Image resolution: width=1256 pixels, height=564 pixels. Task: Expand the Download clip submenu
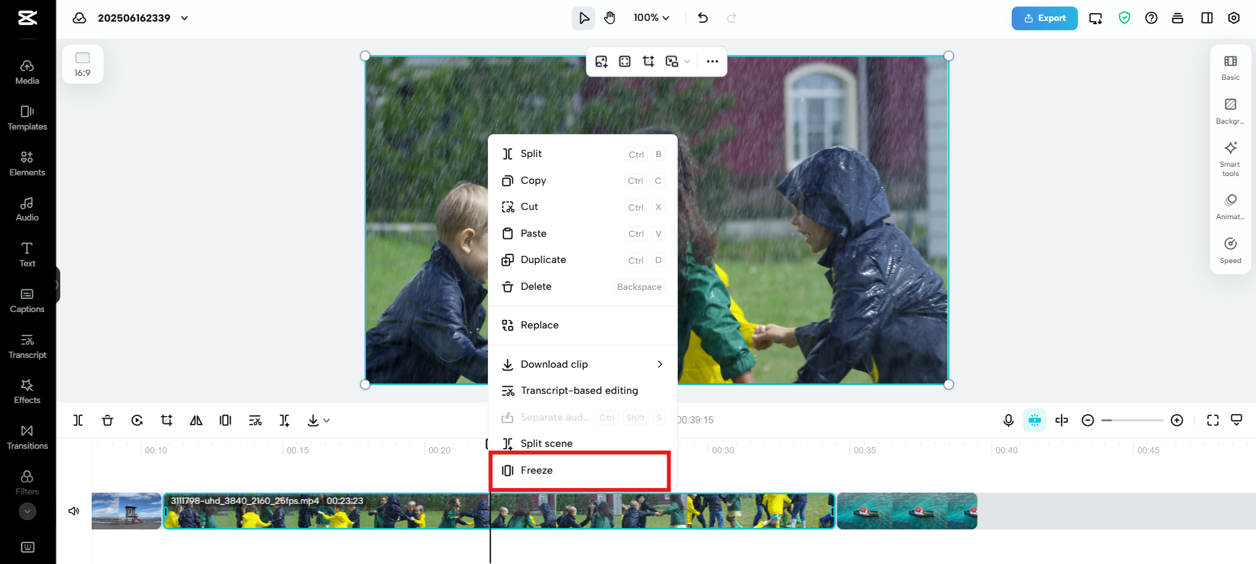[660, 364]
